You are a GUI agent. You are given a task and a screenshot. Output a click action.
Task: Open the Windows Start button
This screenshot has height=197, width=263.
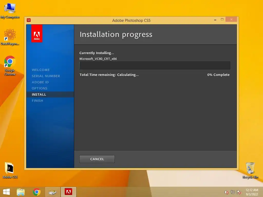6,192
